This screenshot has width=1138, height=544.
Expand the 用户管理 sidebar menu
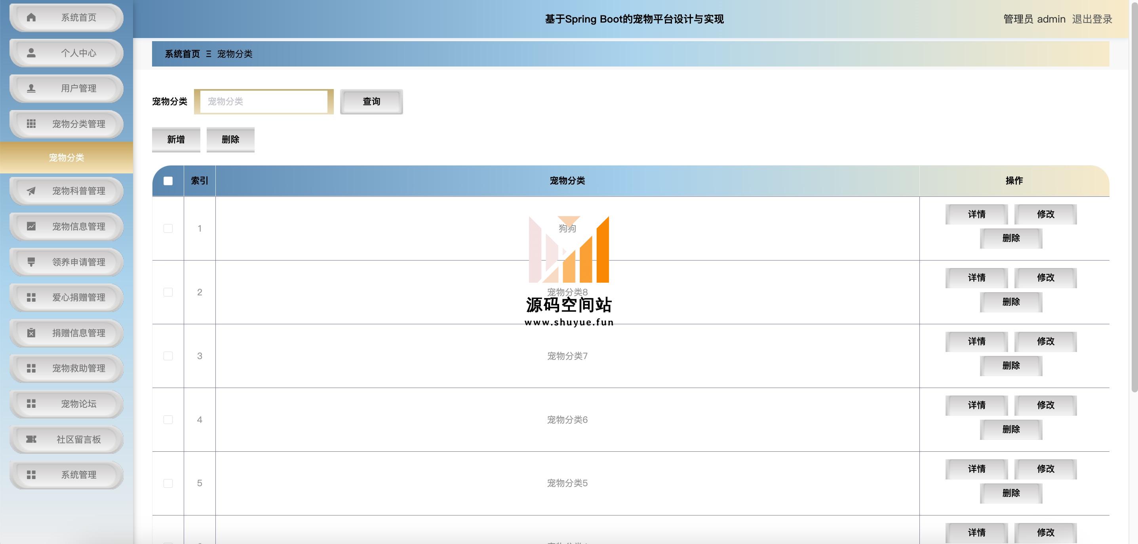pos(66,88)
